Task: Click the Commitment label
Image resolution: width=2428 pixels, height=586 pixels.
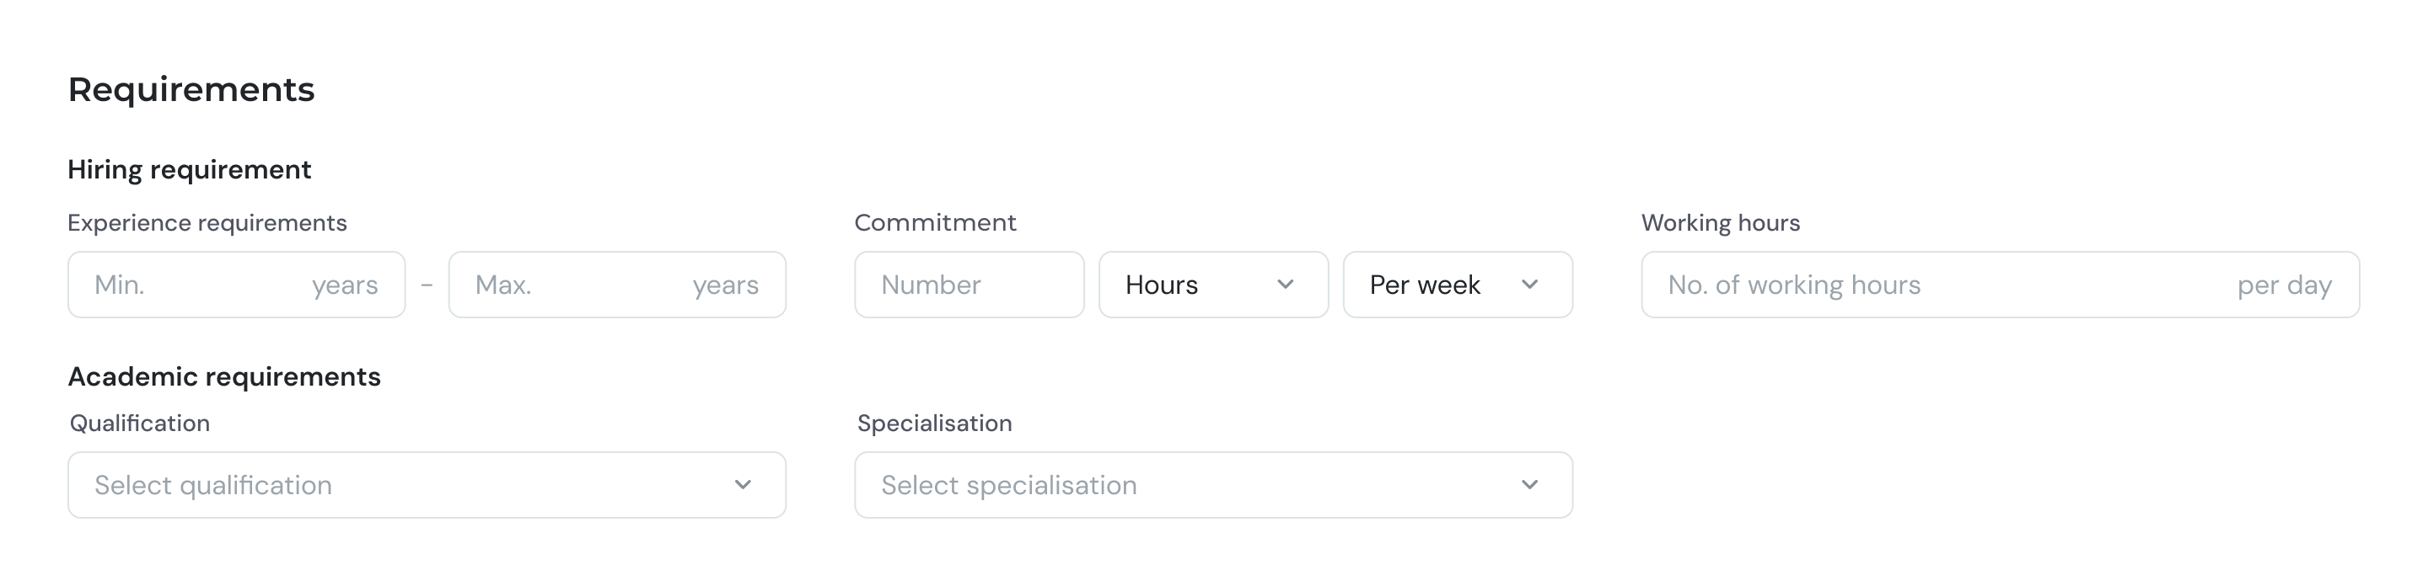Action: pyautogui.click(x=935, y=224)
